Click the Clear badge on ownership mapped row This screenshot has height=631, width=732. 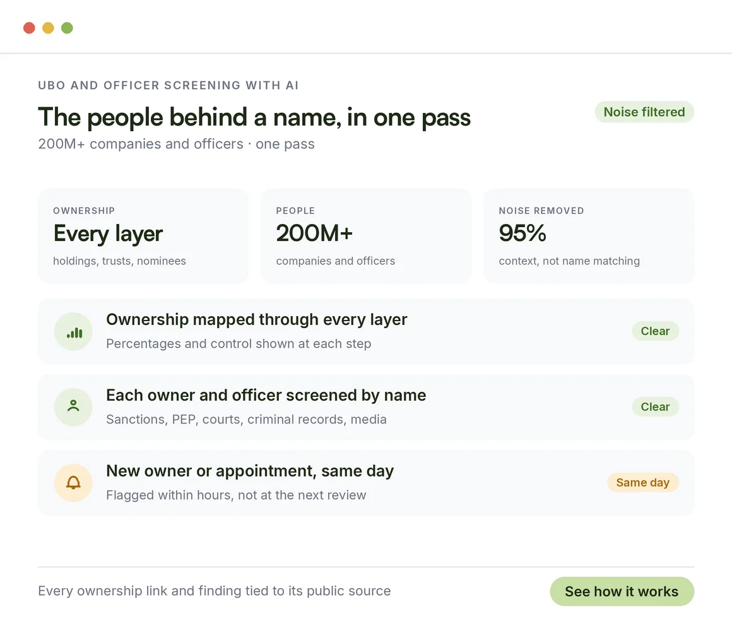coord(655,331)
